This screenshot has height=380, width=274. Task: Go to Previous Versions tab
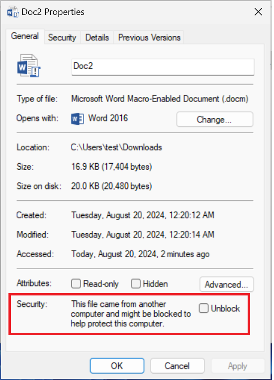click(149, 38)
